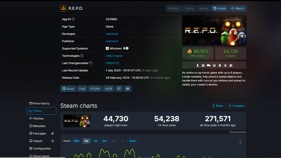The width and height of the screenshot is (281, 158).
Task: Click the last category icon in the row
Action: 231,65
